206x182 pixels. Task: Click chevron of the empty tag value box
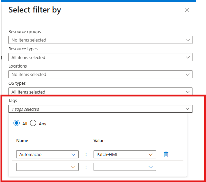(x=151, y=167)
